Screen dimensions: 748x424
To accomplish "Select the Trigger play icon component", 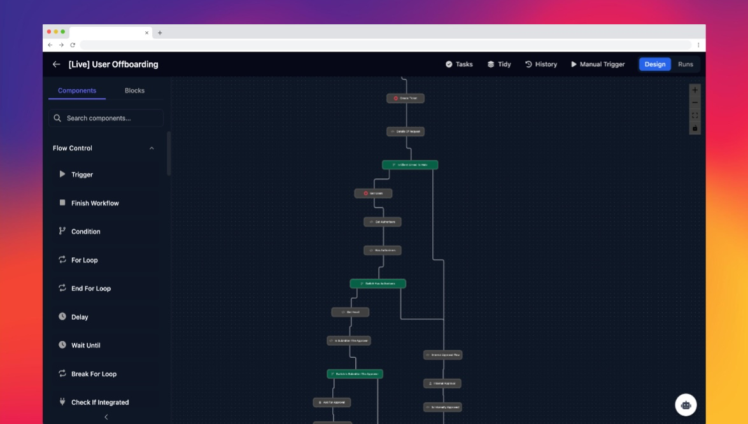I will [62, 174].
